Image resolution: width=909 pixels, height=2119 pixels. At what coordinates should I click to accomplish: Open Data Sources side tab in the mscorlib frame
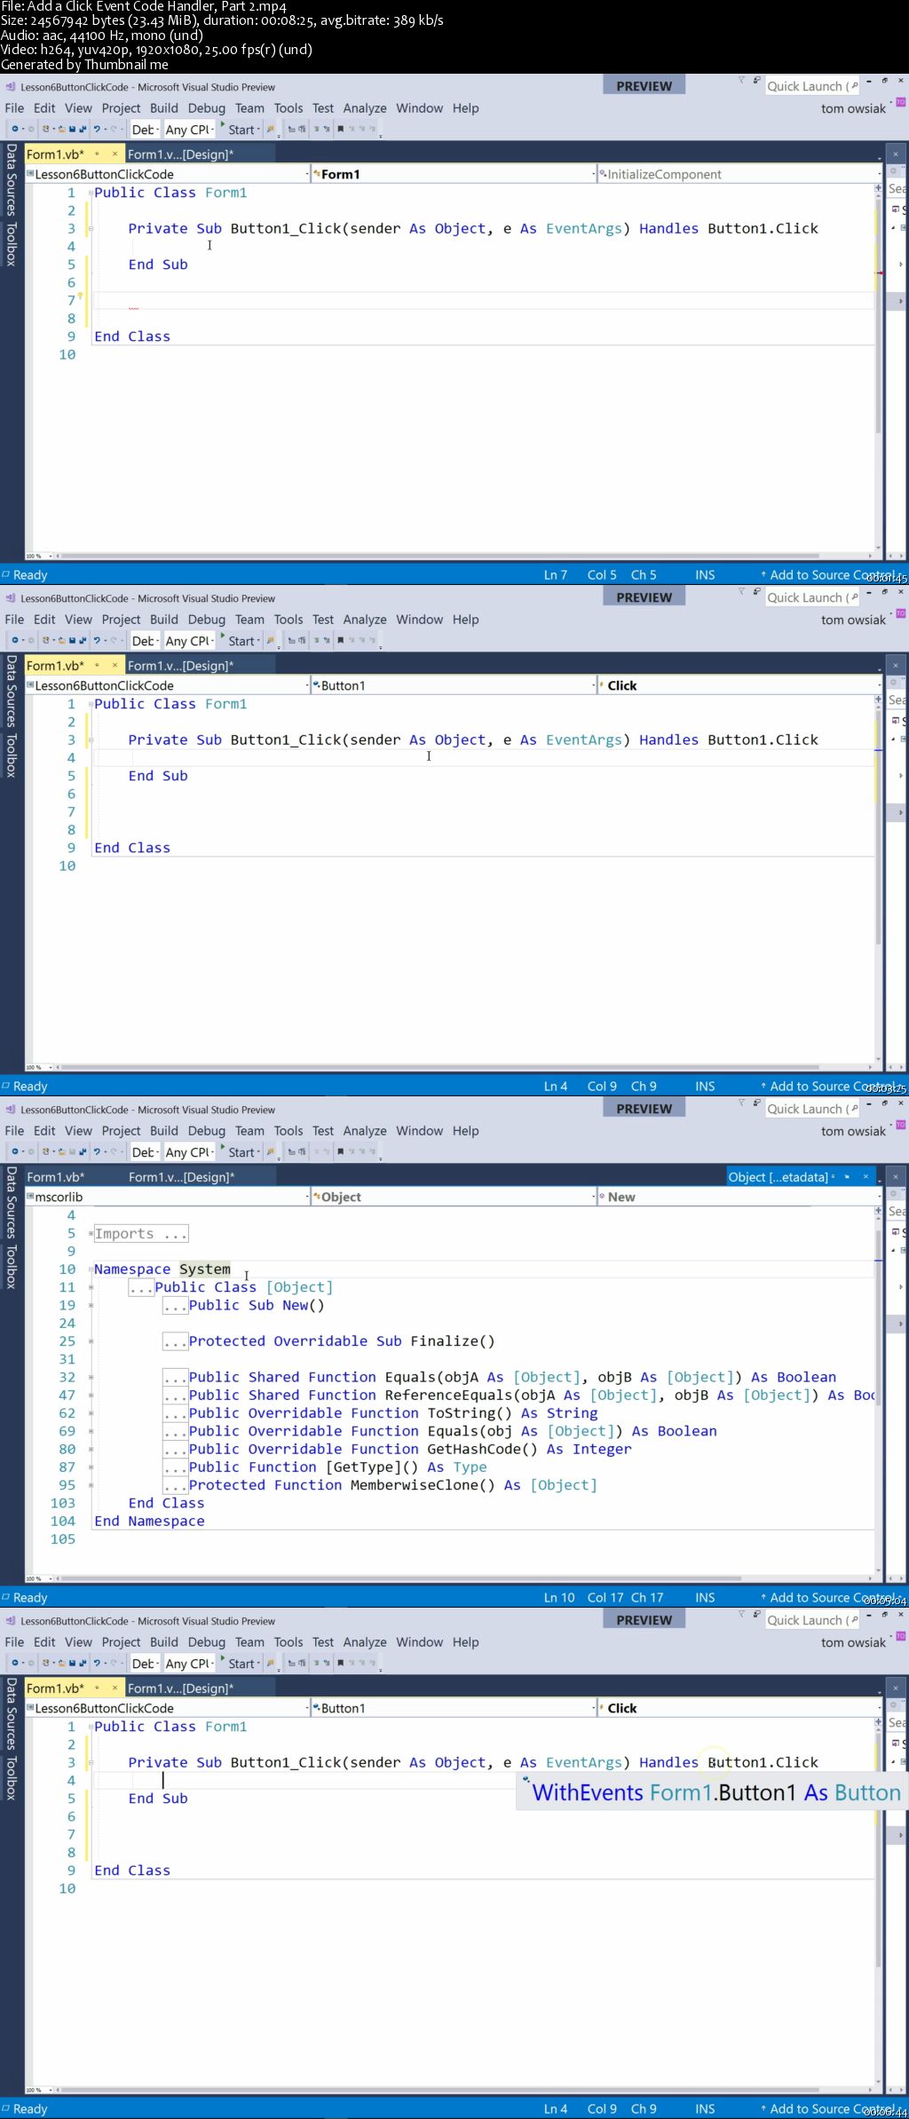click(x=12, y=1202)
